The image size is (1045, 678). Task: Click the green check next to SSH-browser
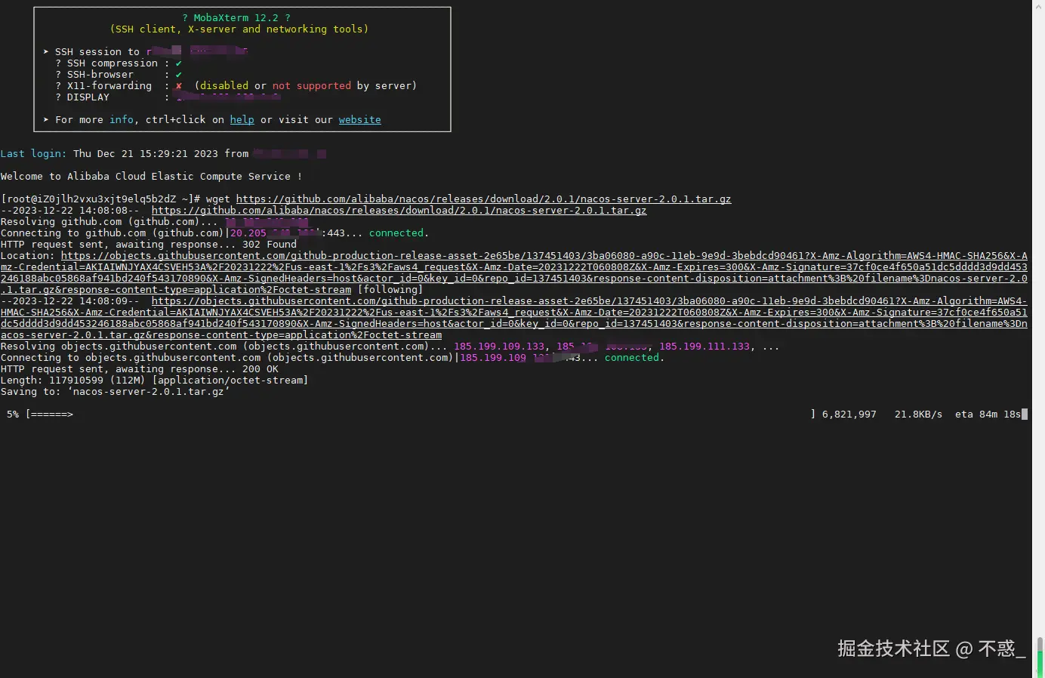pos(178,74)
